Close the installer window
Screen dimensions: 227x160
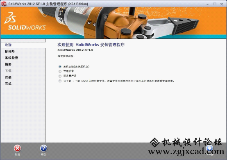[222, 4]
